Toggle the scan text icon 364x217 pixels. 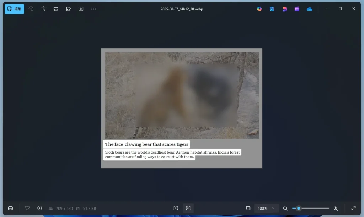[188, 208]
